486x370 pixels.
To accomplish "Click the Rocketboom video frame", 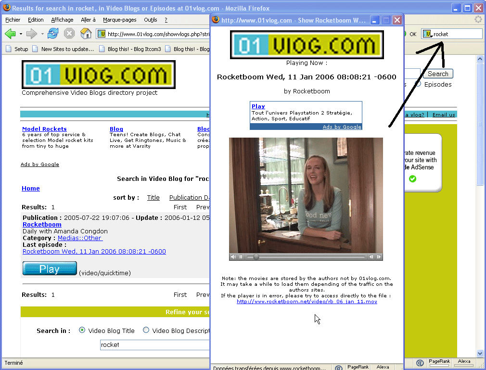I will pyautogui.click(x=306, y=195).
